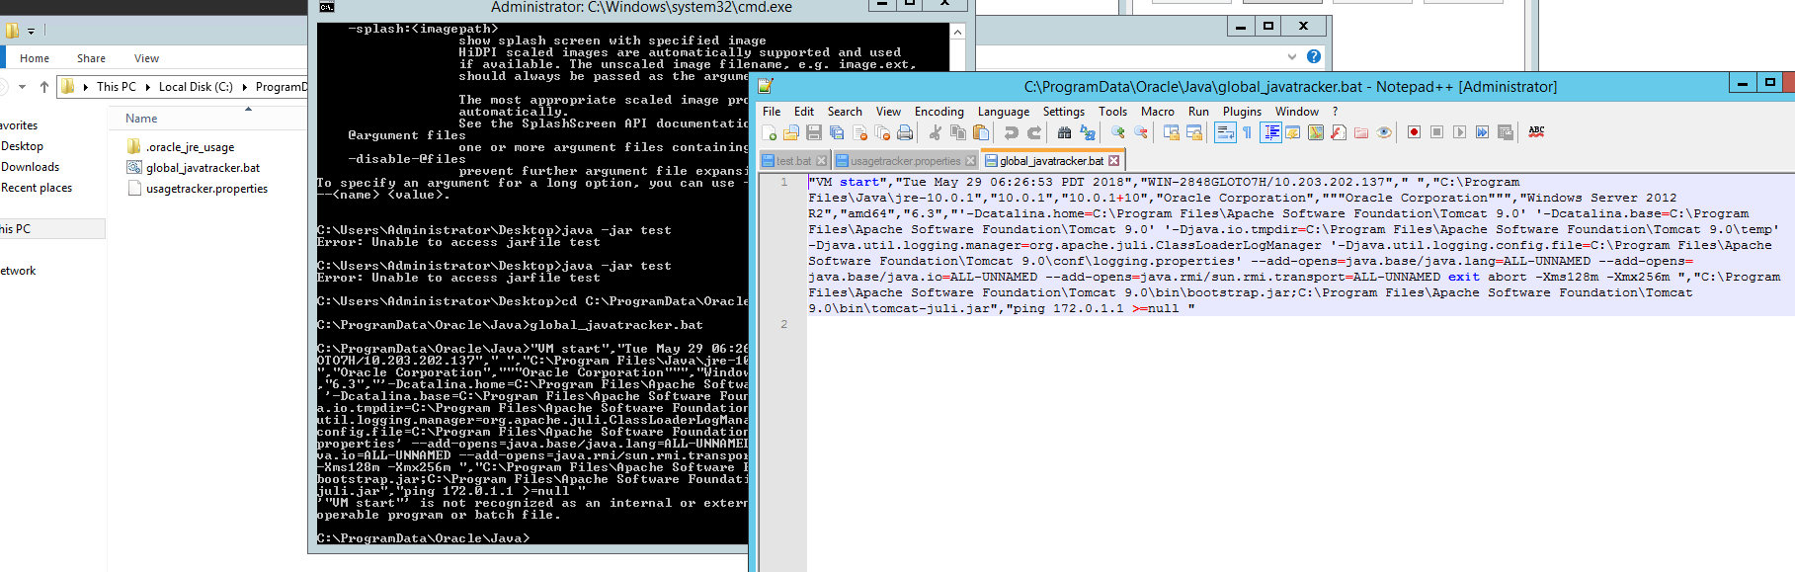Screen dimensions: 1795x572
Task: Open the View menu in Notepad++
Action: coord(888,112)
